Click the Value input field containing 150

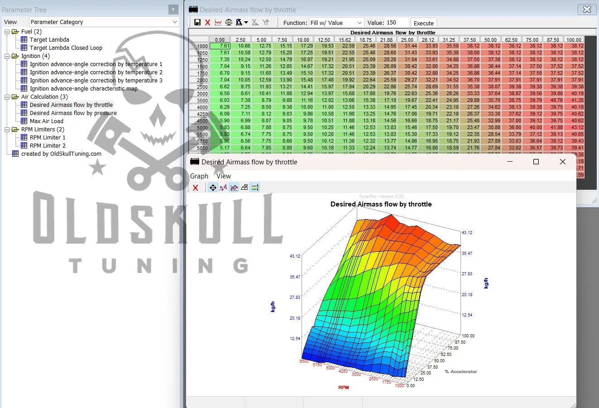coord(397,23)
